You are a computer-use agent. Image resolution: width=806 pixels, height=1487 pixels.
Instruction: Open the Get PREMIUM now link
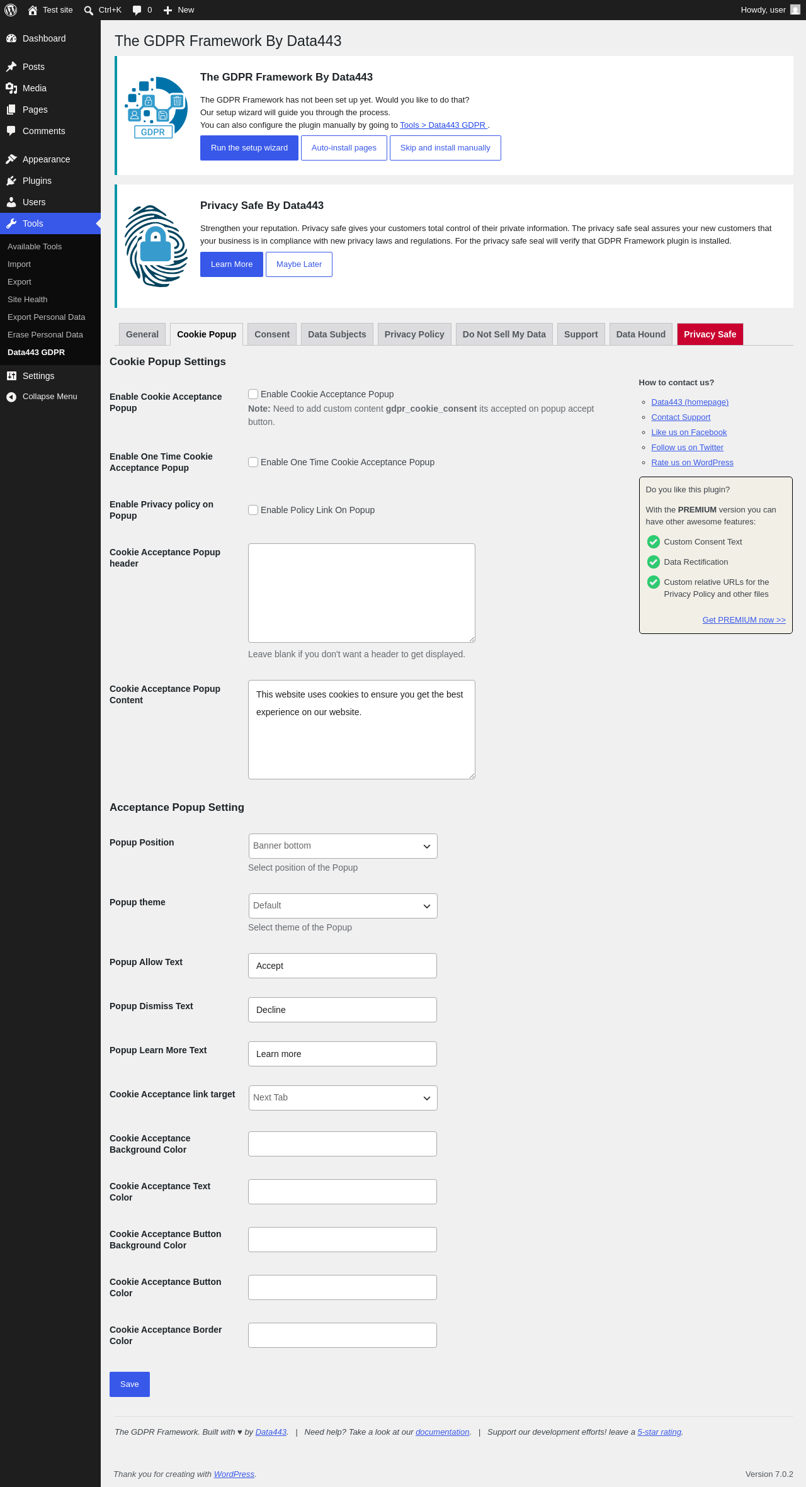[x=744, y=620]
